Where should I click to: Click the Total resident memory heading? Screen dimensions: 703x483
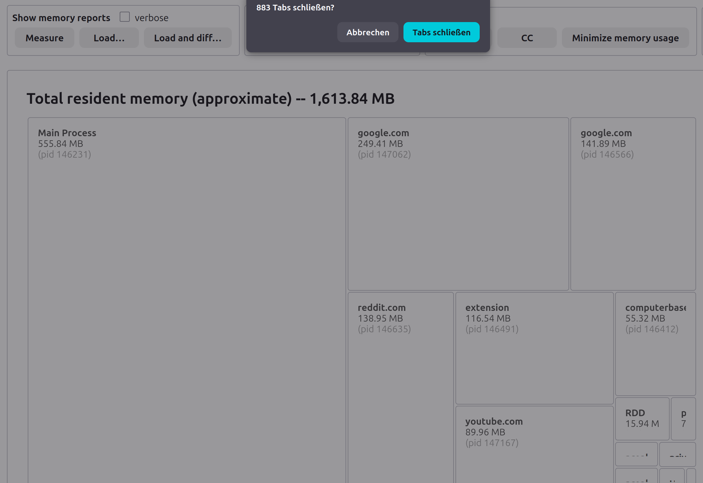(210, 98)
